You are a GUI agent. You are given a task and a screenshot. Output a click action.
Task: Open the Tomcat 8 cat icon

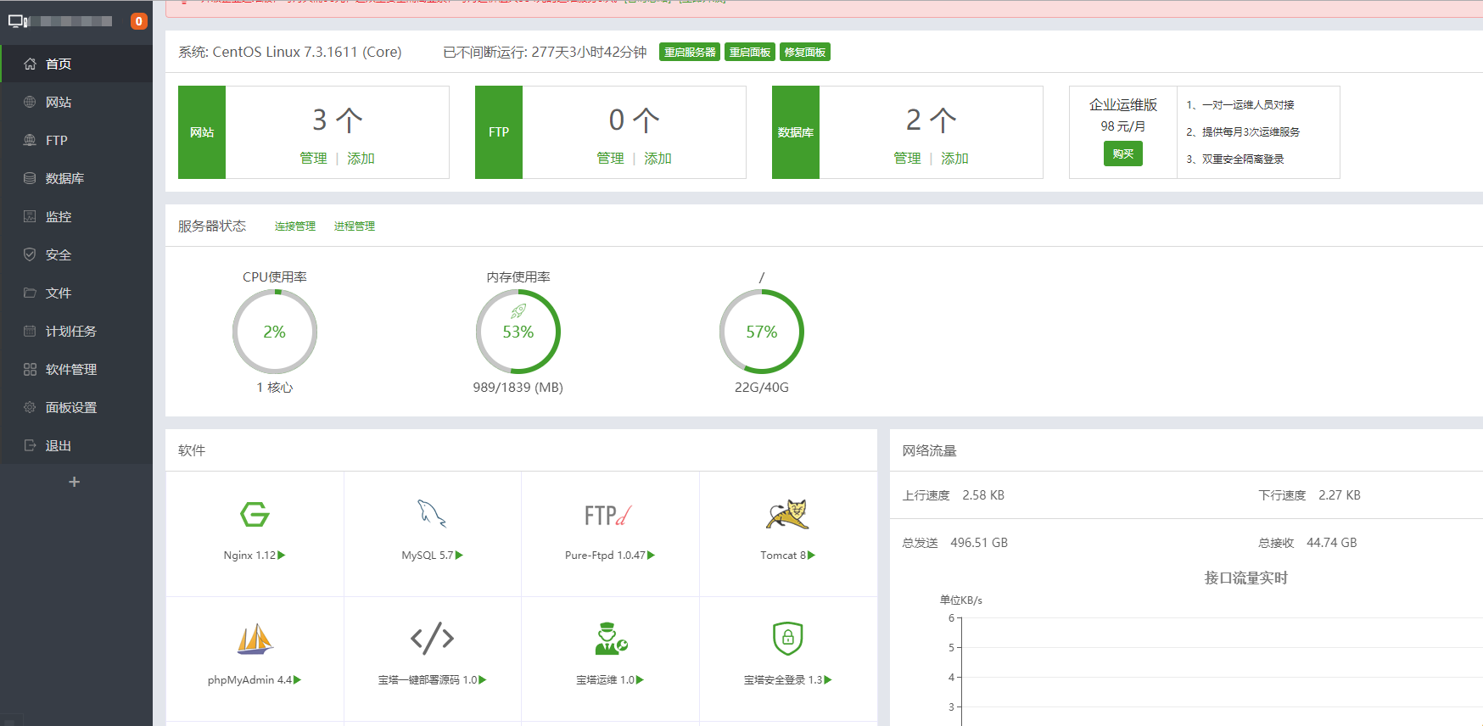[787, 514]
